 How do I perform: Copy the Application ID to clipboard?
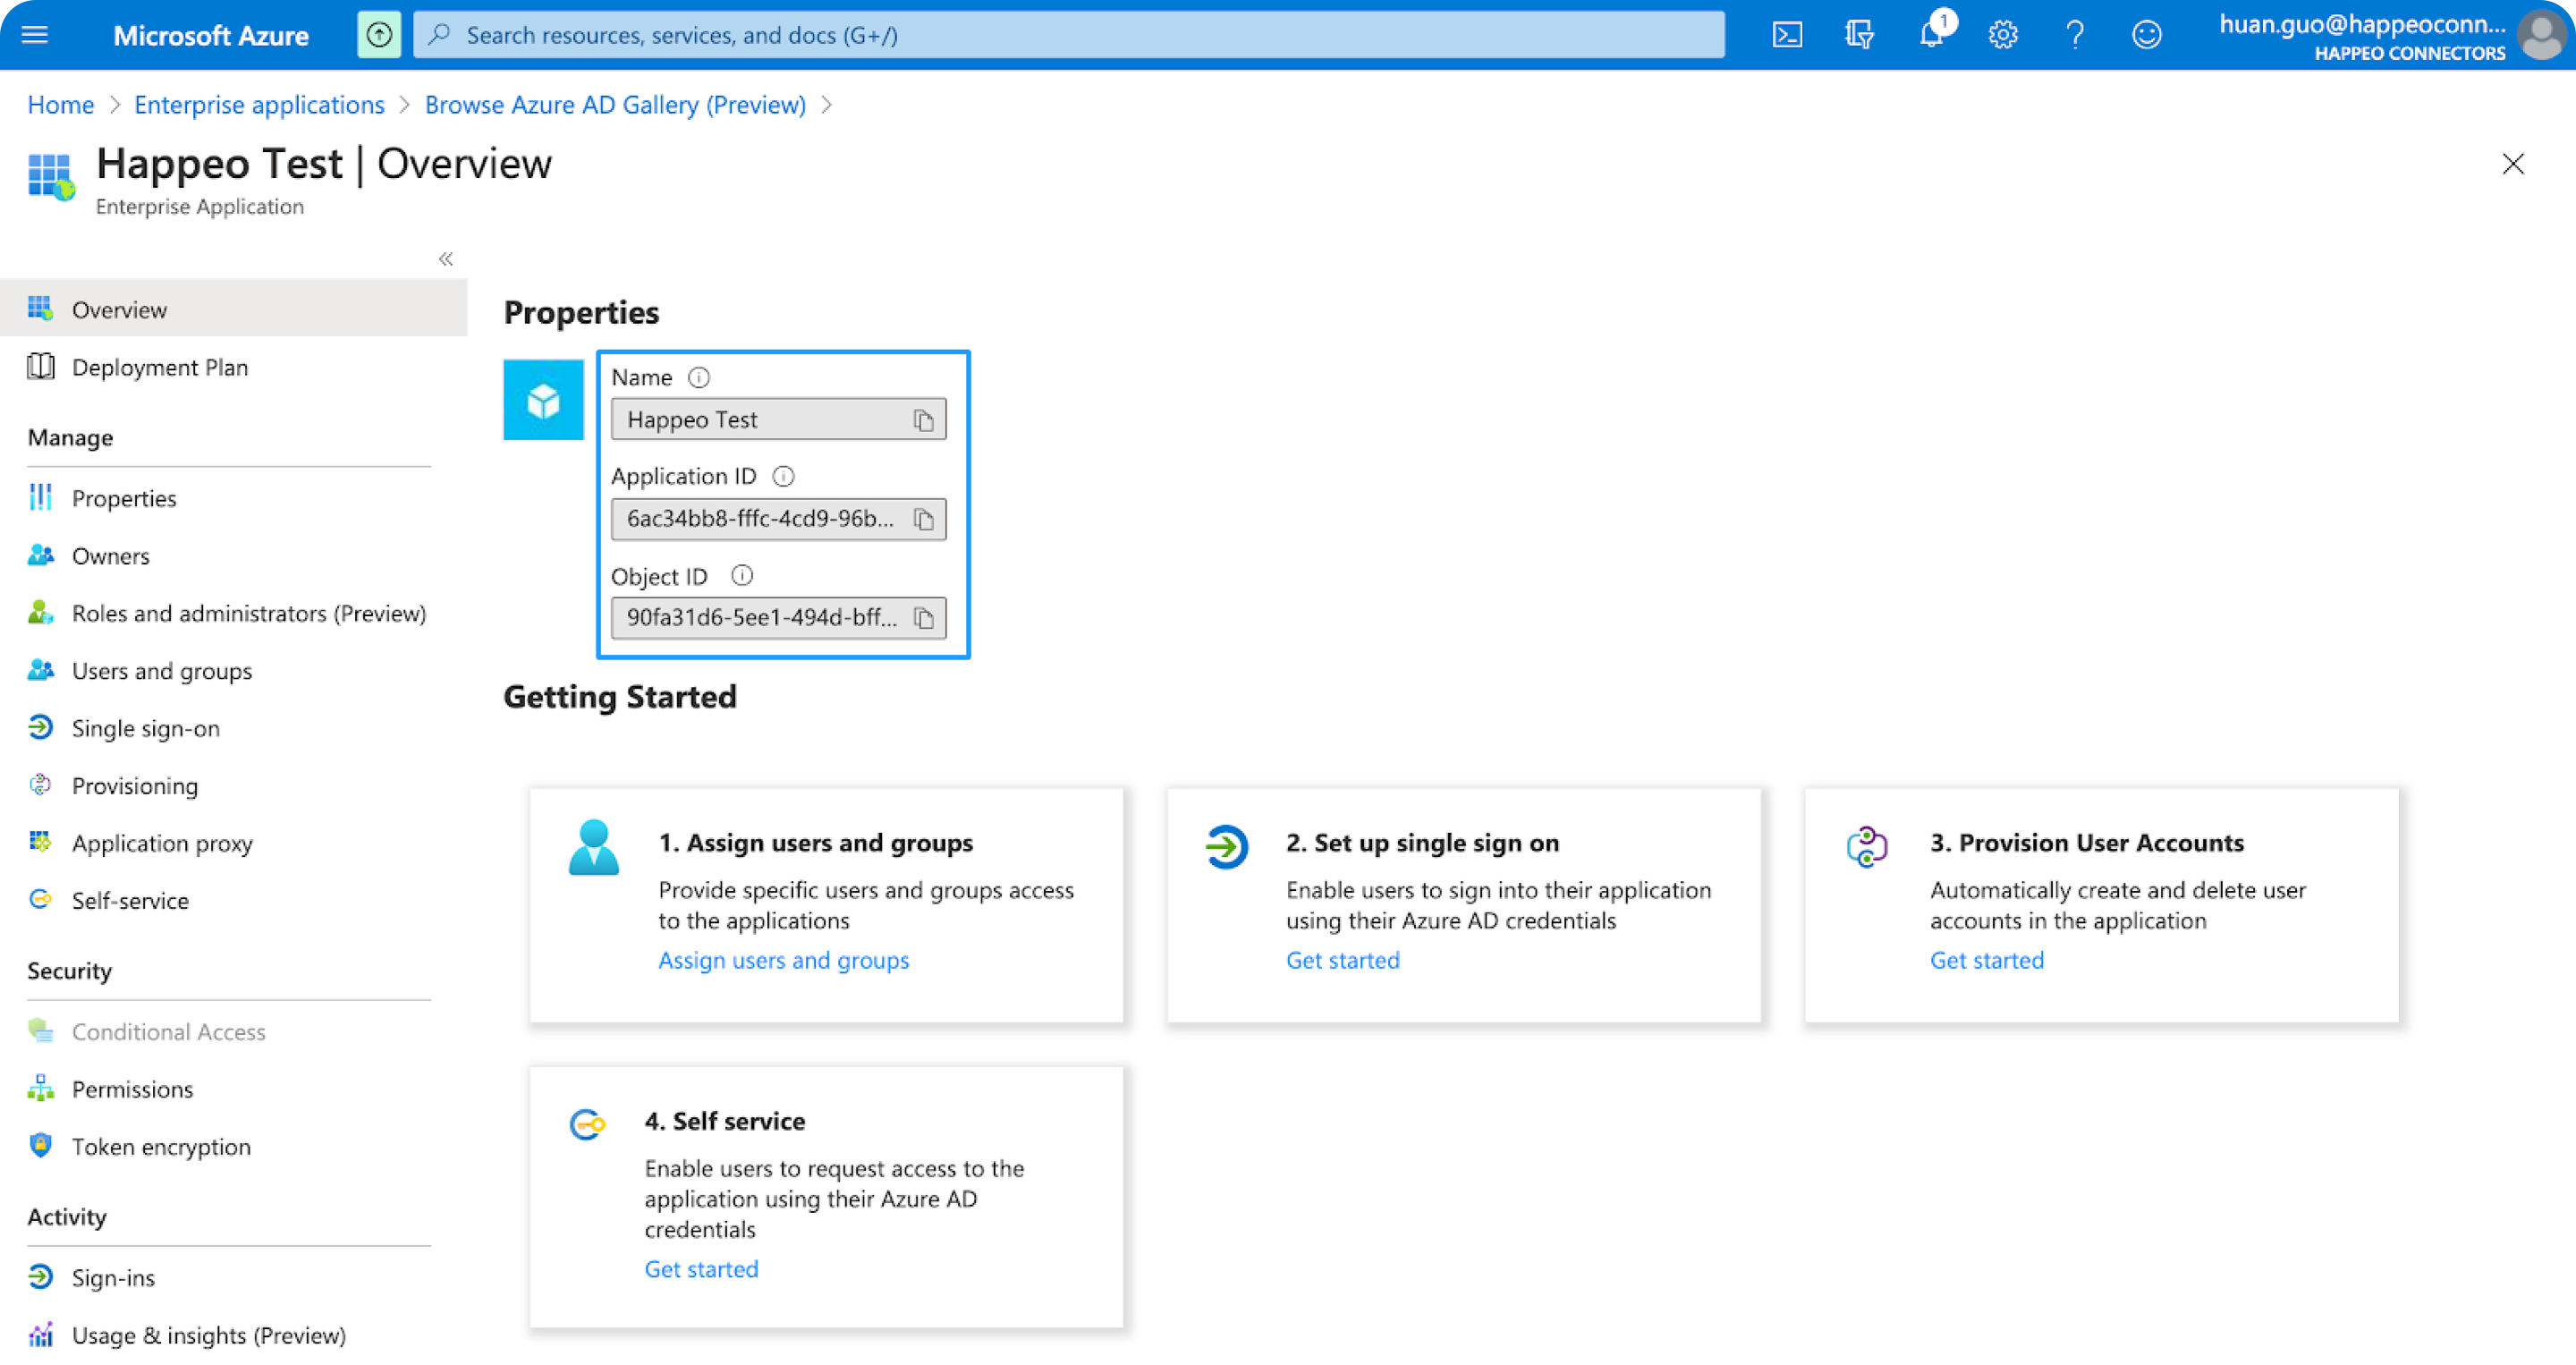click(x=924, y=519)
